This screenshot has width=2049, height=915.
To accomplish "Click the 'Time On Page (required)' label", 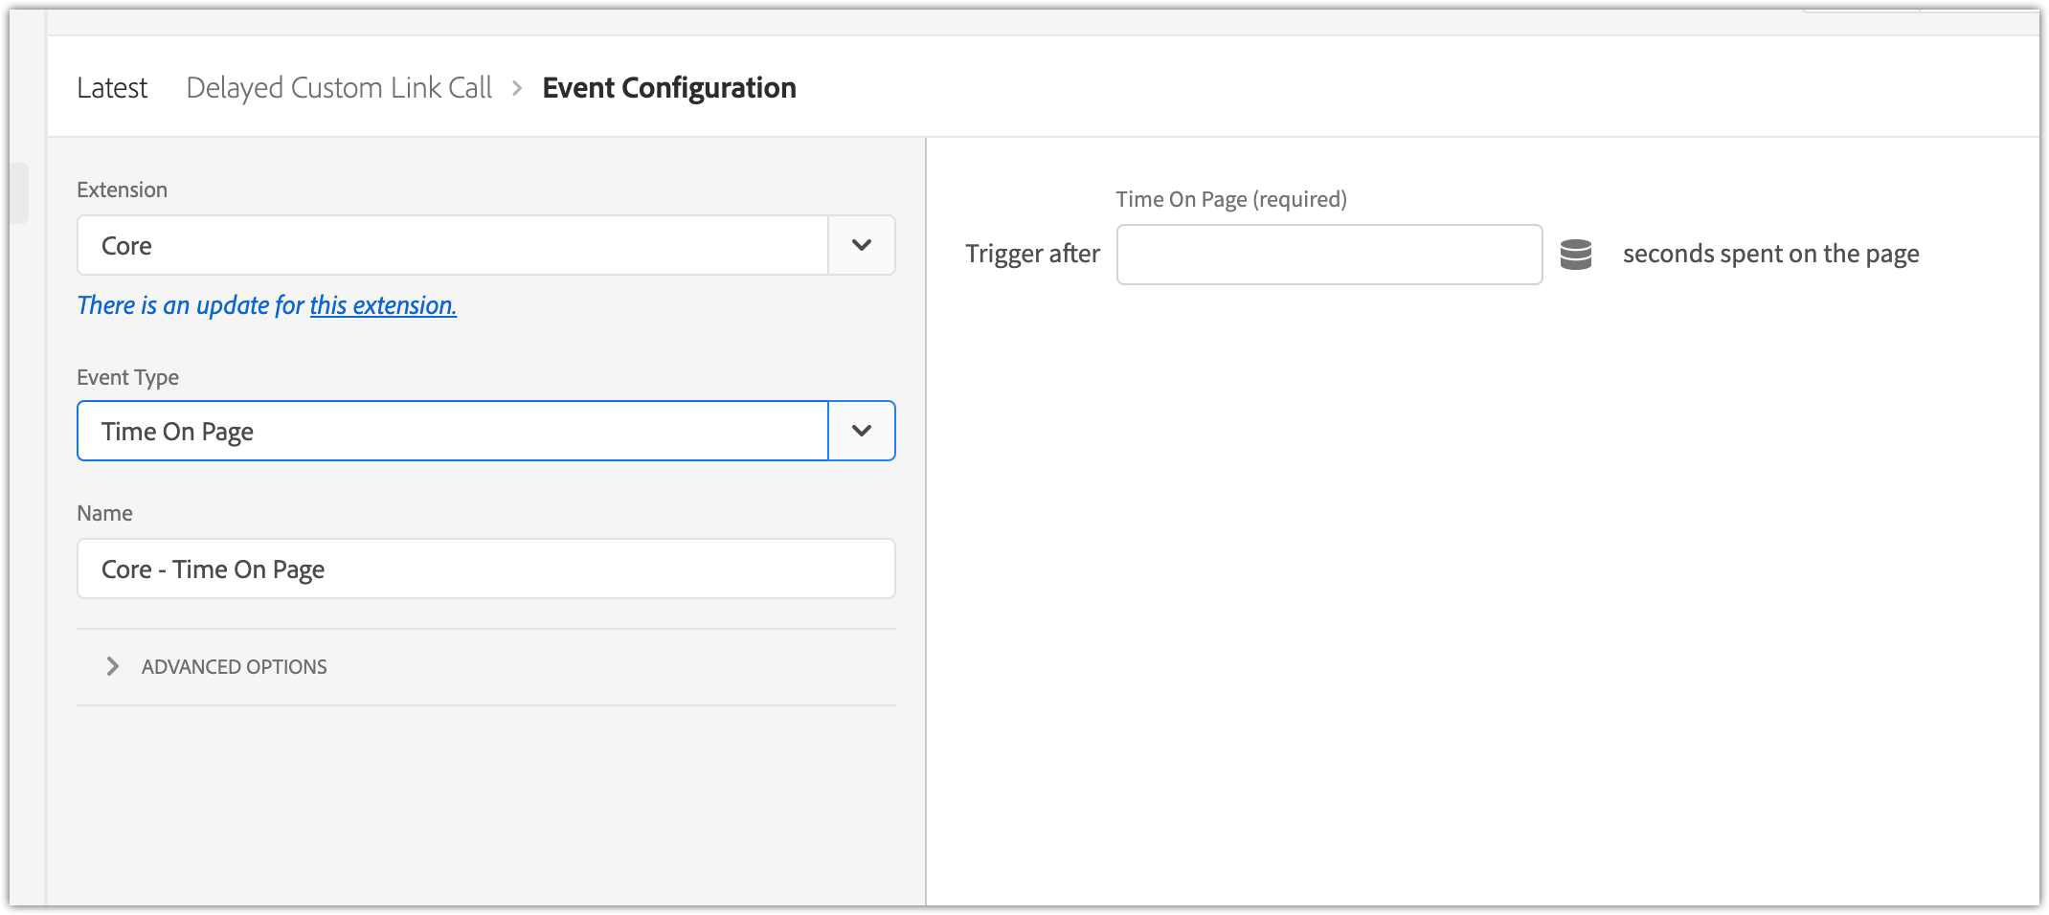I will tap(1231, 199).
